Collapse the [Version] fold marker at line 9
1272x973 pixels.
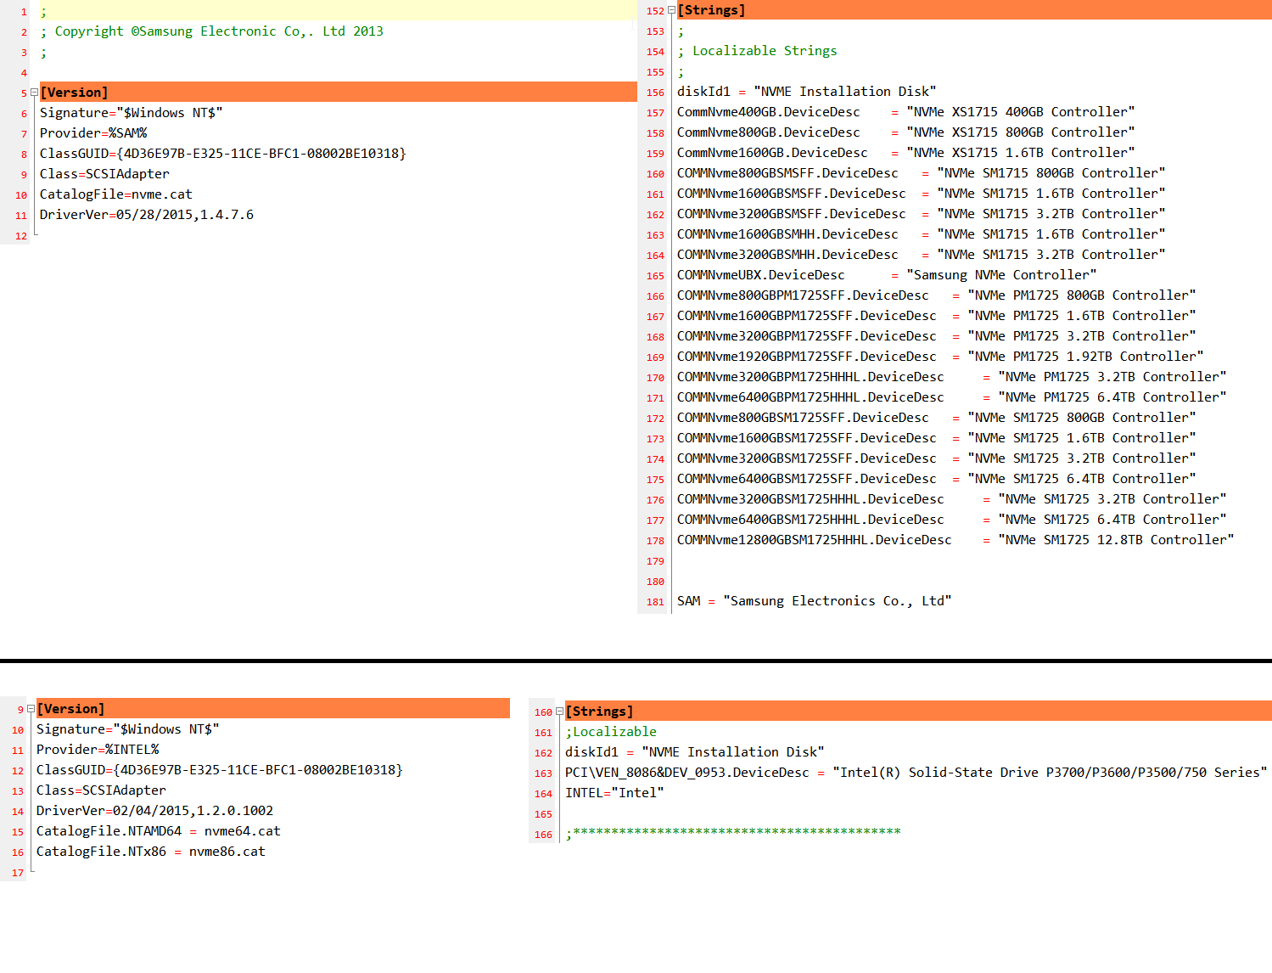coord(31,709)
